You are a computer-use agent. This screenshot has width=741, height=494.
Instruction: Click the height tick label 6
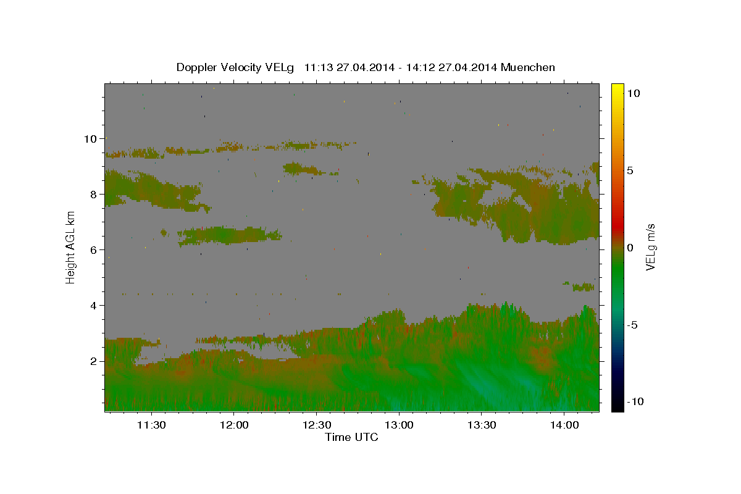pos(93,250)
